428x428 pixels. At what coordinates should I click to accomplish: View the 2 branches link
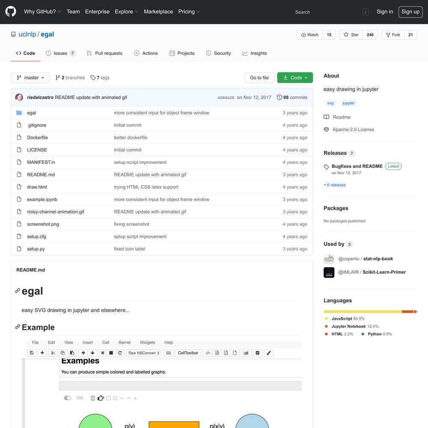tap(70, 78)
